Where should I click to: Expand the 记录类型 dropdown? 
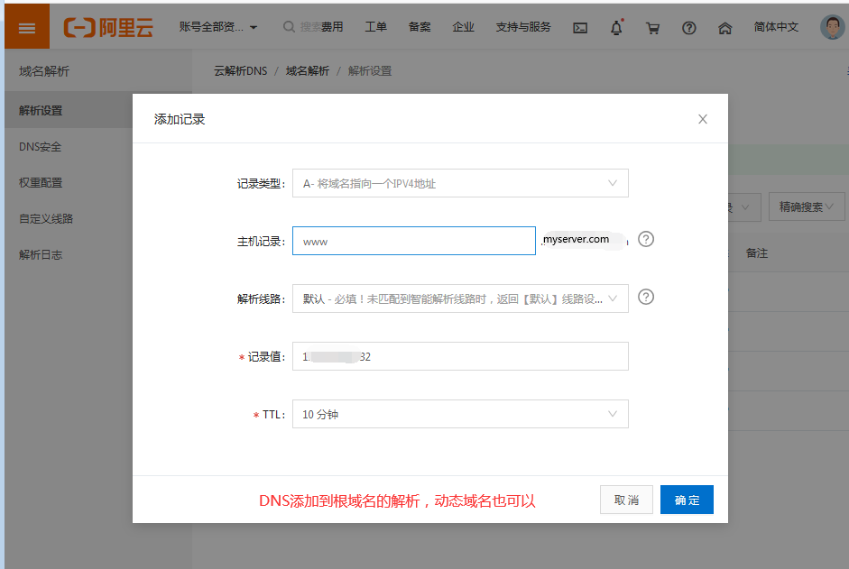tap(460, 183)
